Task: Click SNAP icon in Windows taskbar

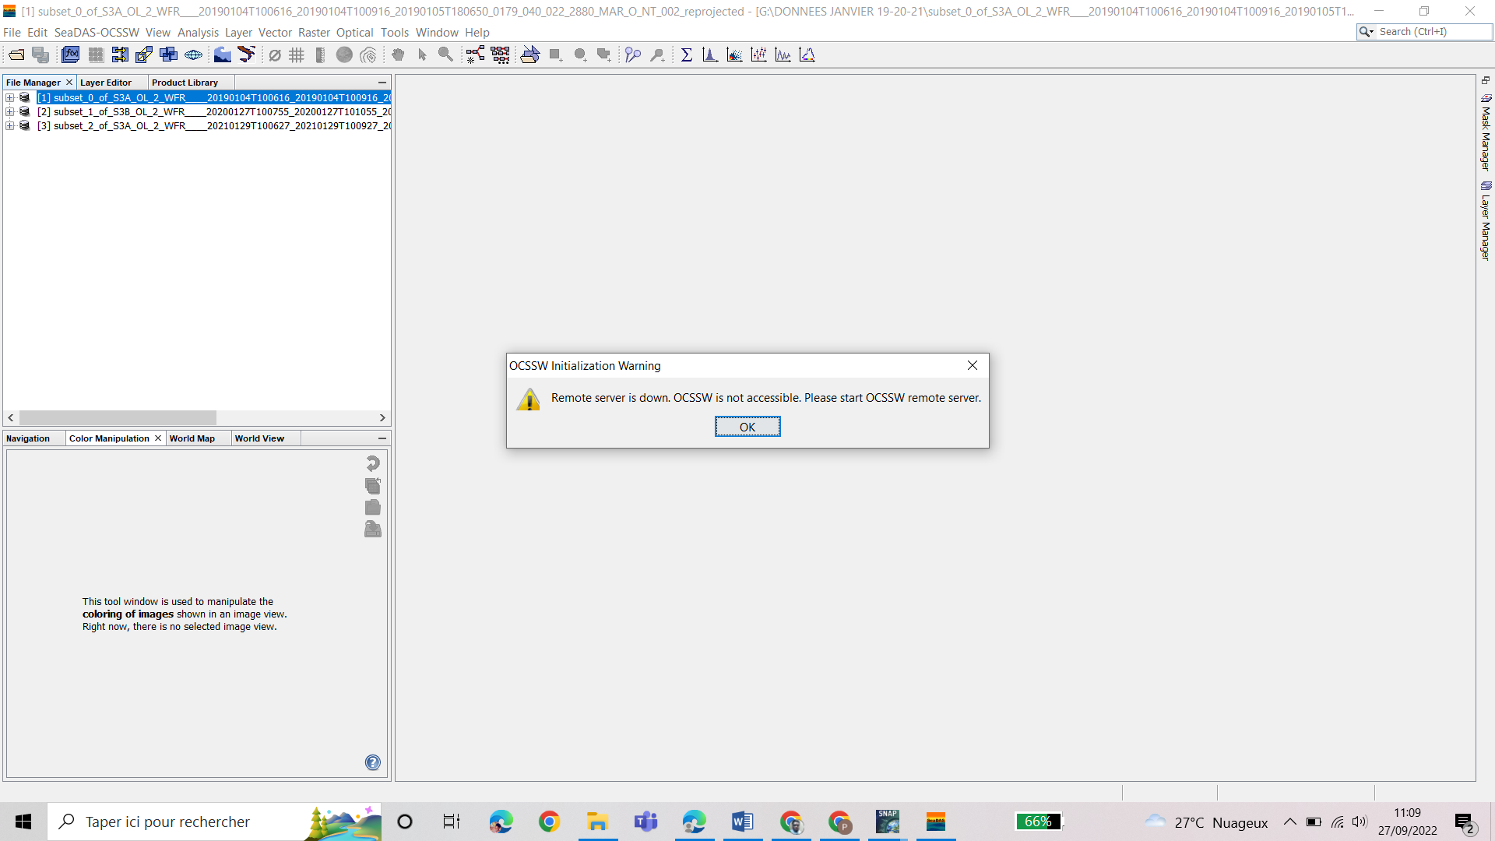Action: pyautogui.click(x=887, y=821)
